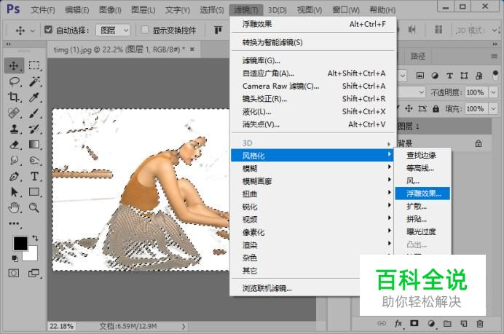The height and width of the screenshot is (334, 504).
Task: Open layer style fx menu
Action: coord(398,324)
